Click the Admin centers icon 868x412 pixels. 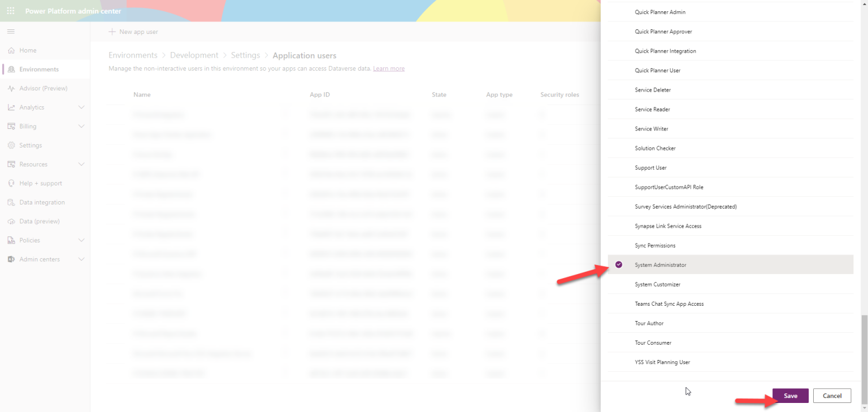pos(11,259)
